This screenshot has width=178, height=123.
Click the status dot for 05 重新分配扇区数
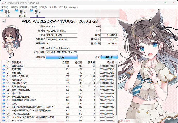(x=4, y=76)
